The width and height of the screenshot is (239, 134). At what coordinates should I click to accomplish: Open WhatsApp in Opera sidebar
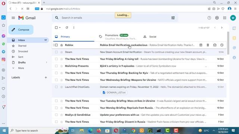(x=3, y=44)
